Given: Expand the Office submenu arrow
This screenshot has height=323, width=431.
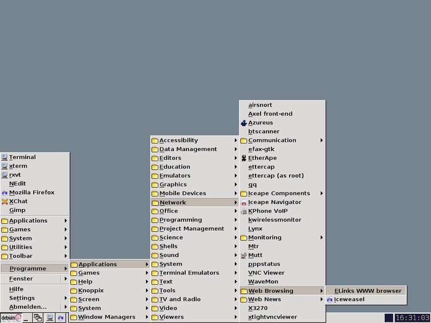Looking at the screenshot, I should point(235,211).
